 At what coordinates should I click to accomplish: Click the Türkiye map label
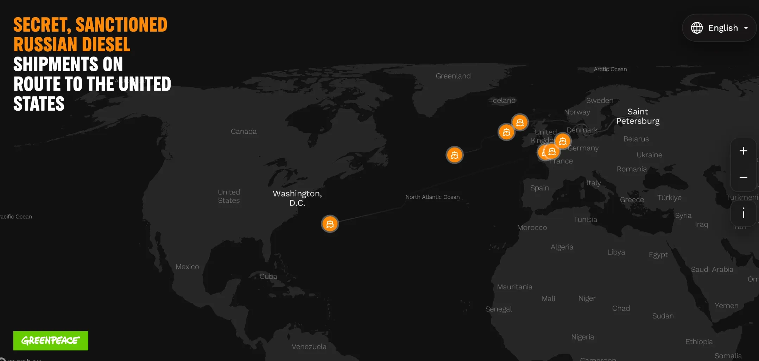(669, 198)
